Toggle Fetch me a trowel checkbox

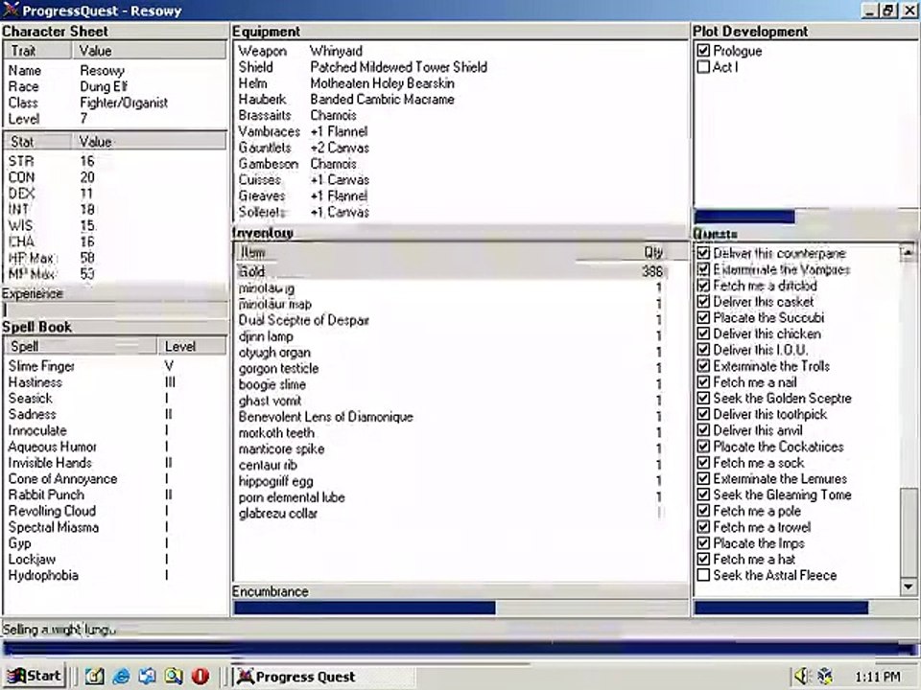click(703, 527)
